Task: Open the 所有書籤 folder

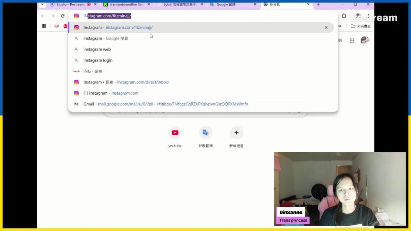Action: [361, 26]
